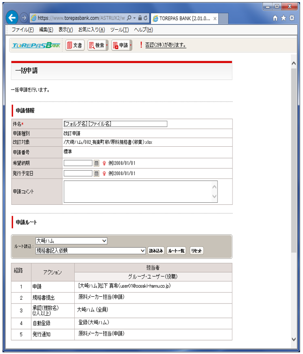
Task: Click the TOREPAS BANK logo
Action: click(36, 45)
